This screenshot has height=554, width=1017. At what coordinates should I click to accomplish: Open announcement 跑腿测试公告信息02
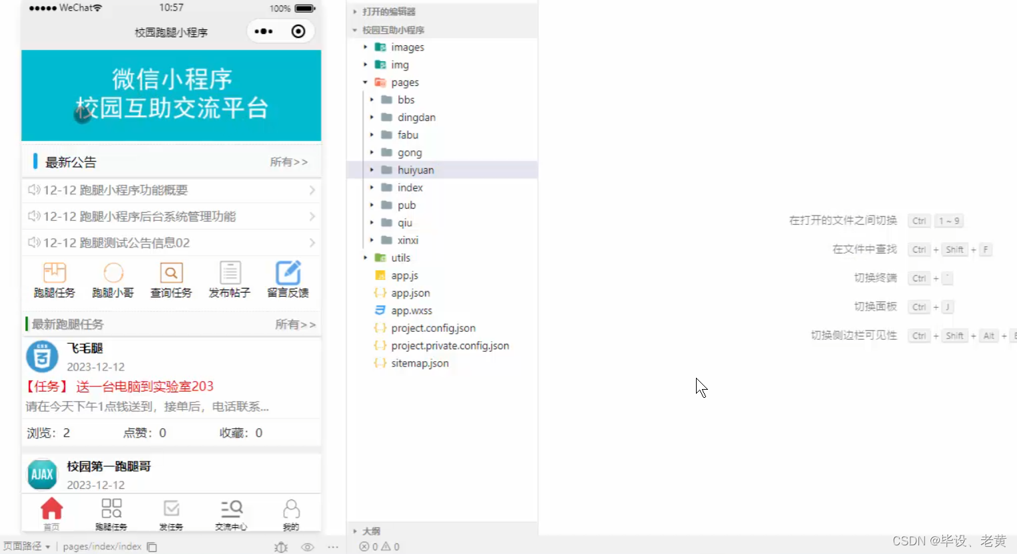[x=171, y=243]
